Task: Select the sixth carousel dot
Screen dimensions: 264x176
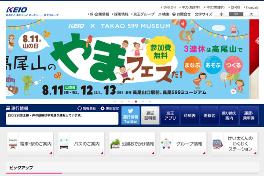Action: tap(150, 102)
